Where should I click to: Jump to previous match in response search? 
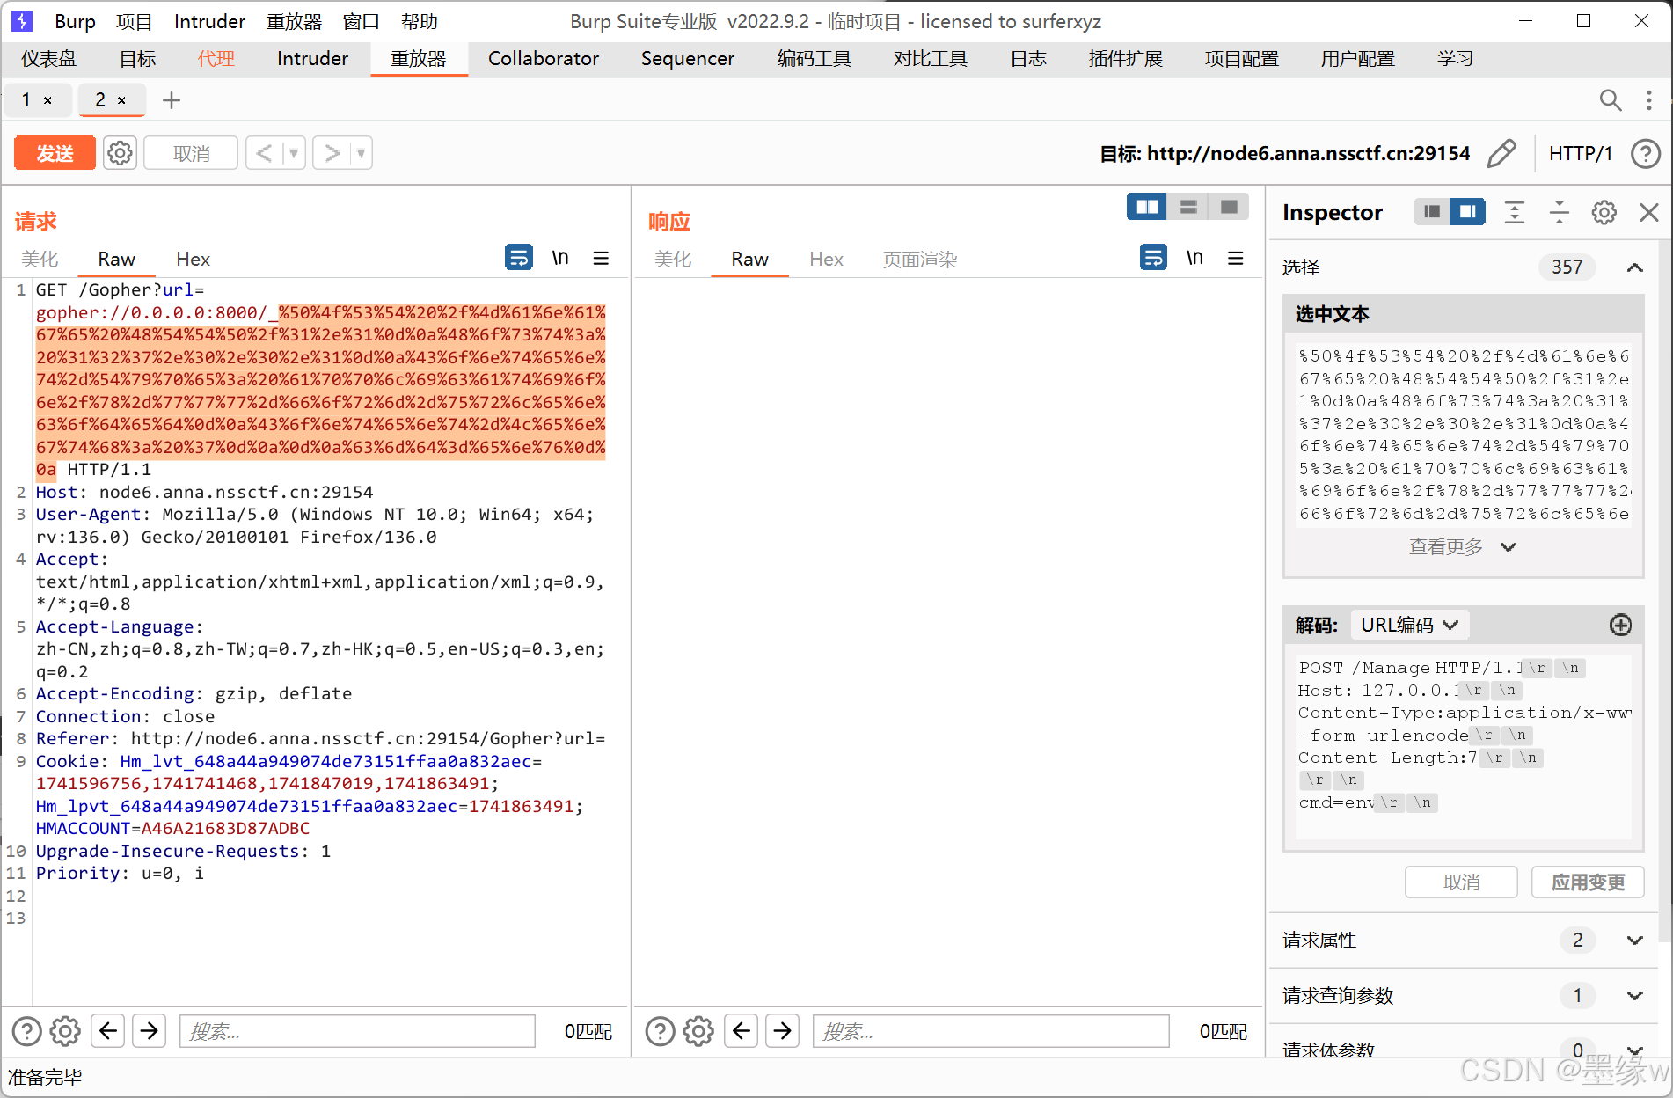click(x=742, y=1030)
